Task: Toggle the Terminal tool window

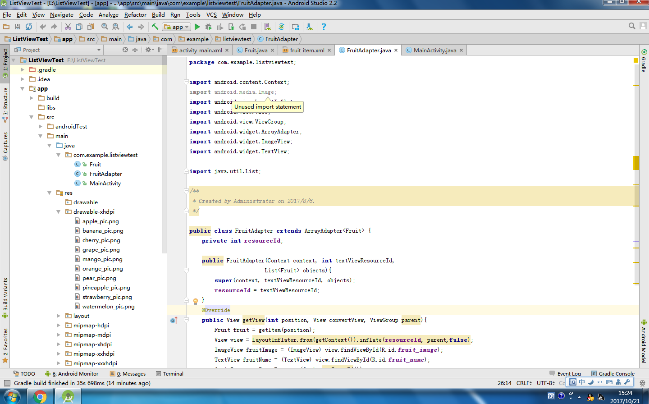Action: pos(169,374)
